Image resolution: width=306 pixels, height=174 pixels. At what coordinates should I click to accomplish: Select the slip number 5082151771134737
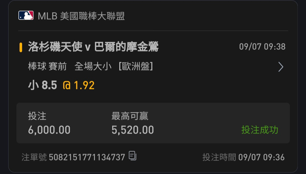point(87,157)
